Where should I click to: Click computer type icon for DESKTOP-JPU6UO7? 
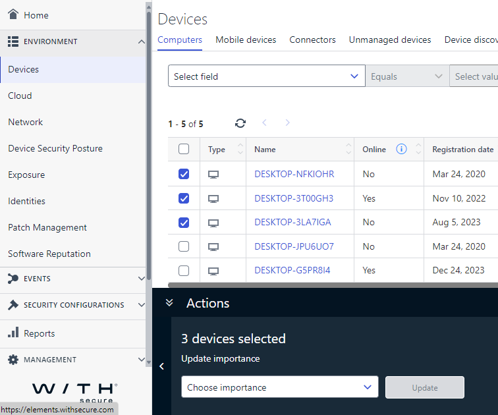pos(213,247)
